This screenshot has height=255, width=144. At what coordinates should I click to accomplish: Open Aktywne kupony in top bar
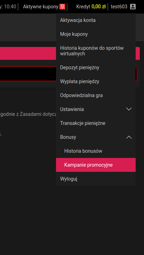click(x=41, y=7)
